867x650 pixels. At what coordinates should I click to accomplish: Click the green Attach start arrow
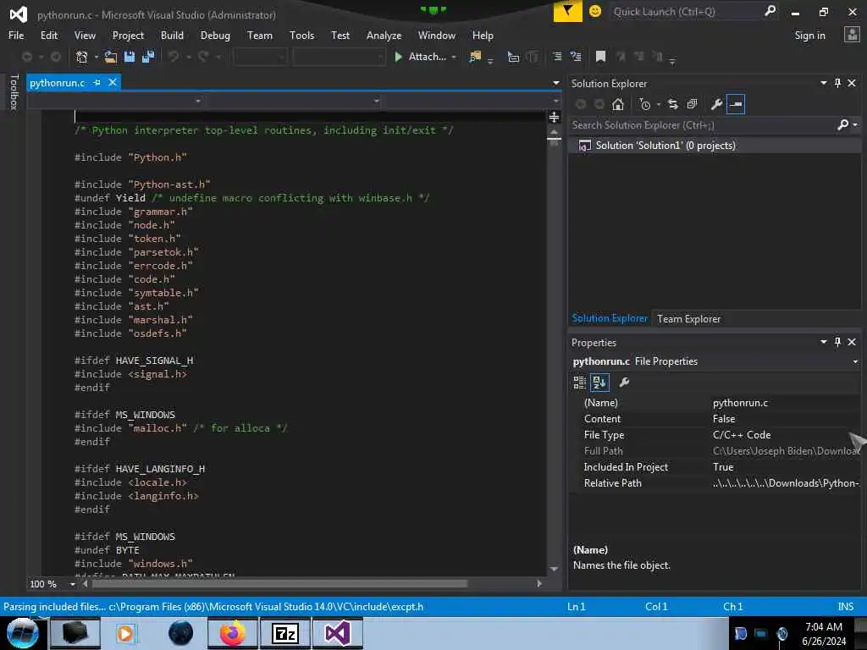[398, 57]
